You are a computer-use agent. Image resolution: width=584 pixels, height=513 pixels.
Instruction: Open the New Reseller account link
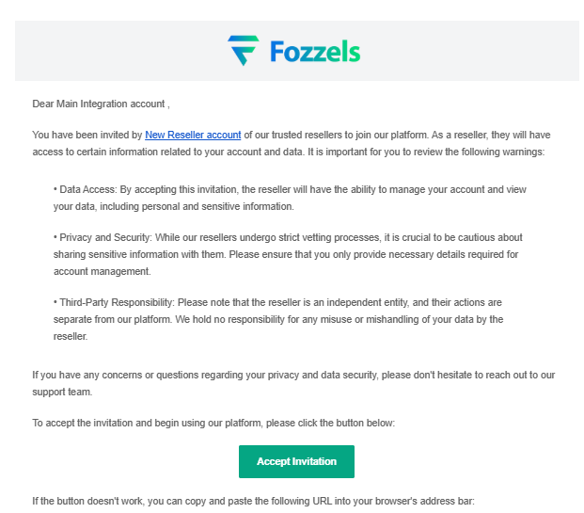193,135
